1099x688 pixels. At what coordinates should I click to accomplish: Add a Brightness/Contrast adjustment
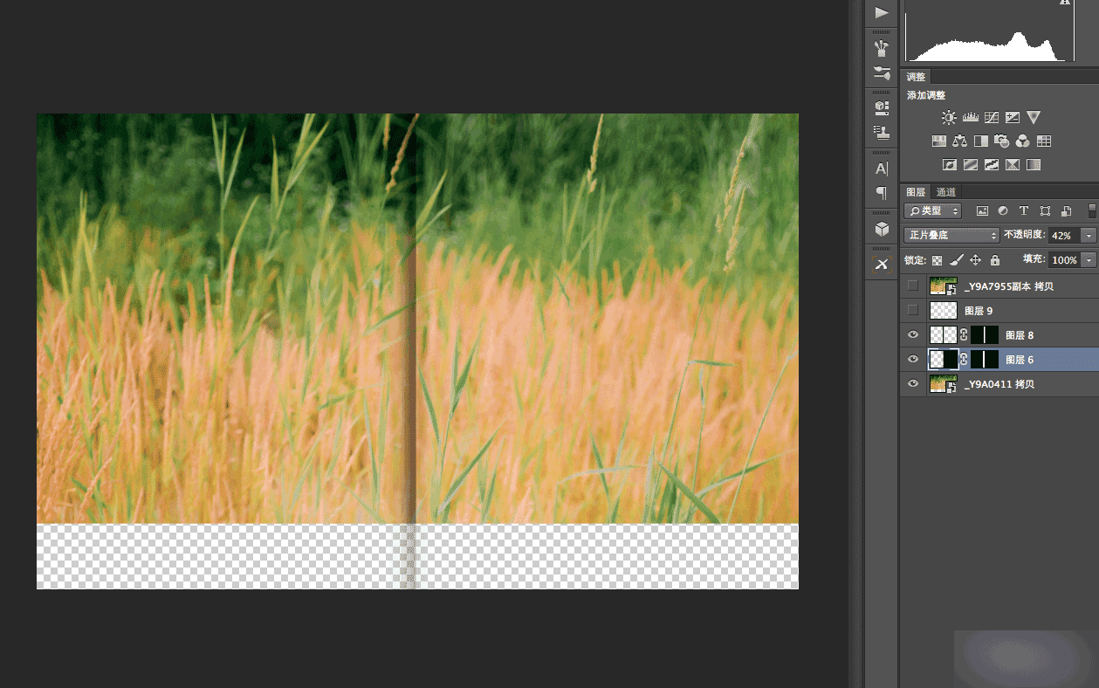tap(949, 117)
